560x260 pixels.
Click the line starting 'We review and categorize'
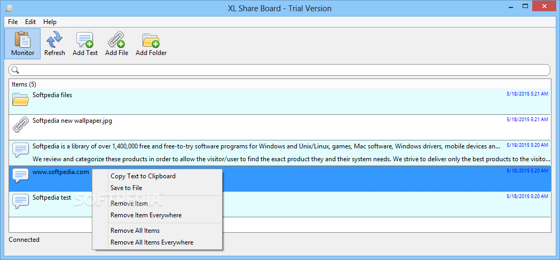point(291,159)
